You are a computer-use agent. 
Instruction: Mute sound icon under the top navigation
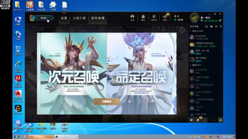[169, 27]
